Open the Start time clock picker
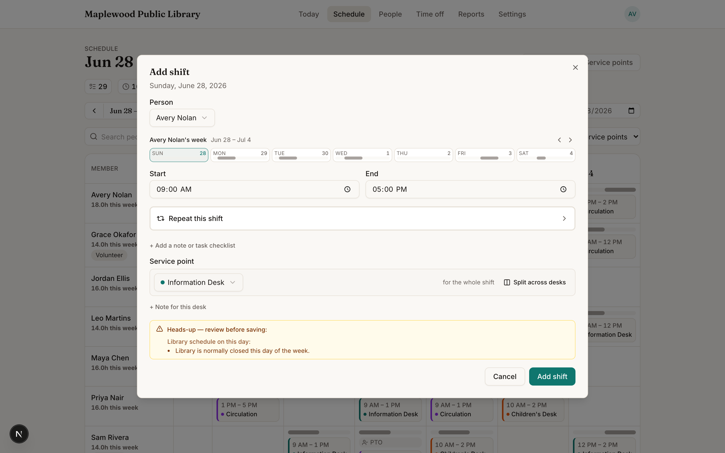725x453 pixels. click(347, 189)
